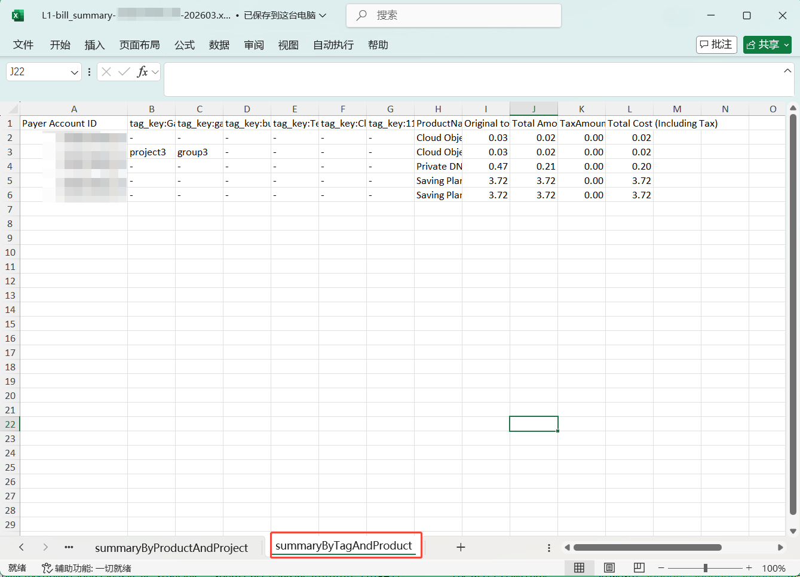Click the confirm entry checkmark icon

(124, 72)
